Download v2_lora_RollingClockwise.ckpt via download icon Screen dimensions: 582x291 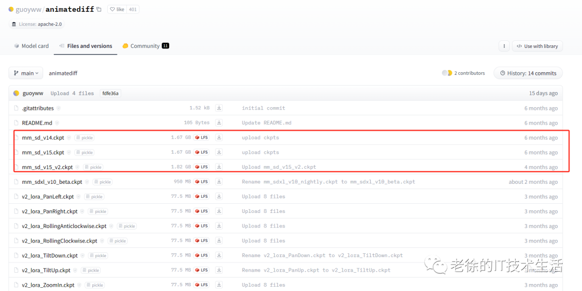coord(219,240)
